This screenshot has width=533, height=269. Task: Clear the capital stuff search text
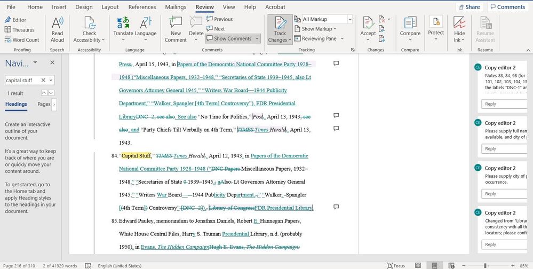pyautogui.click(x=43, y=80)
